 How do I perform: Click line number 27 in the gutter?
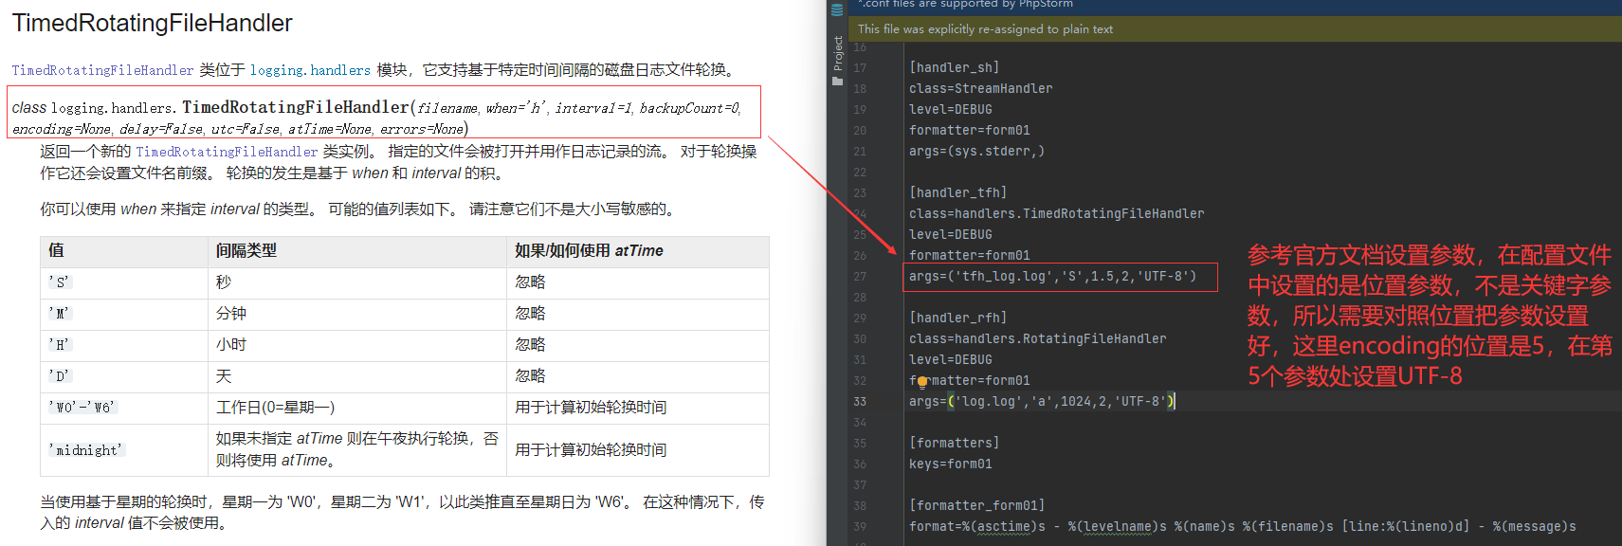coord(859,276)
